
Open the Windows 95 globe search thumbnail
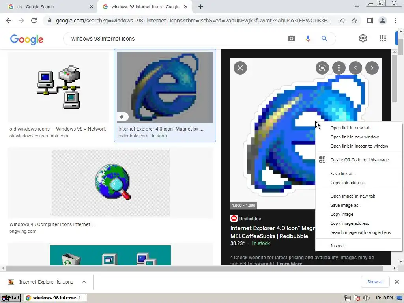point(110,183)
